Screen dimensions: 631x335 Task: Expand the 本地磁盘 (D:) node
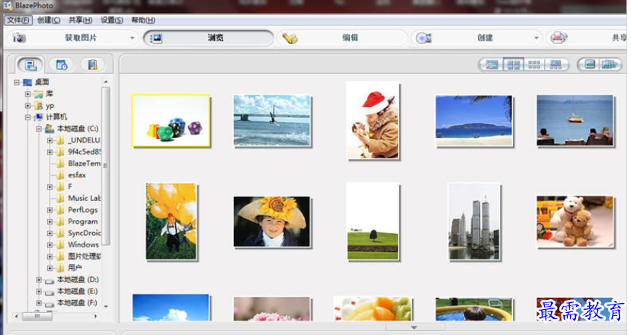coord(39,279)
